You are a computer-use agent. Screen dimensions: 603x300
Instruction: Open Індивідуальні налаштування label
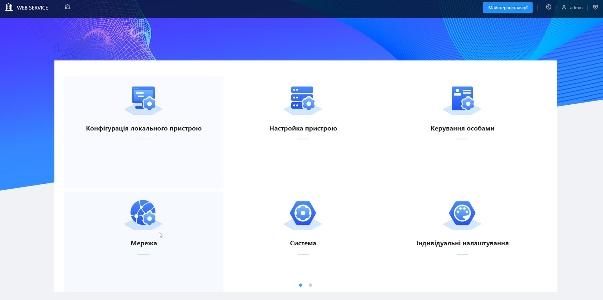coord(462,243)
